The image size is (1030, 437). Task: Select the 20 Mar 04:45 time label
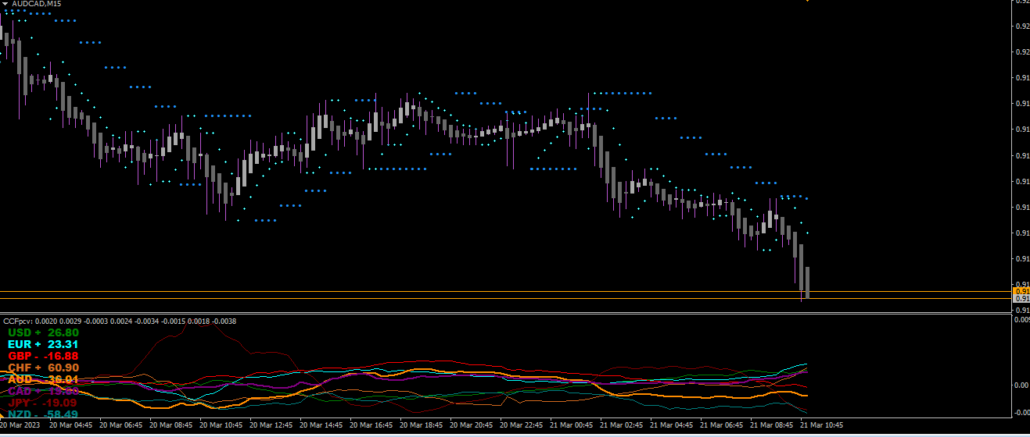tap(71, 426)
